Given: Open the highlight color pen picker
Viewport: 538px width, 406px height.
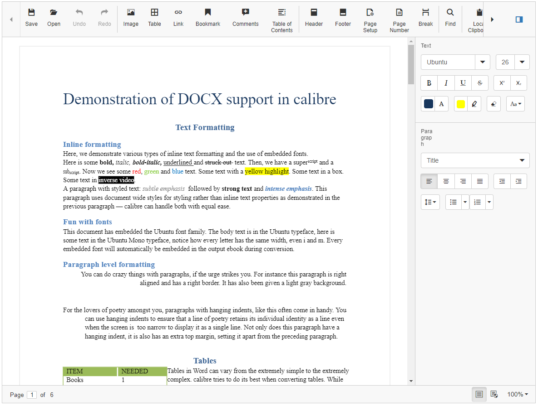Looking at the screenshot, I should point(474,104).
